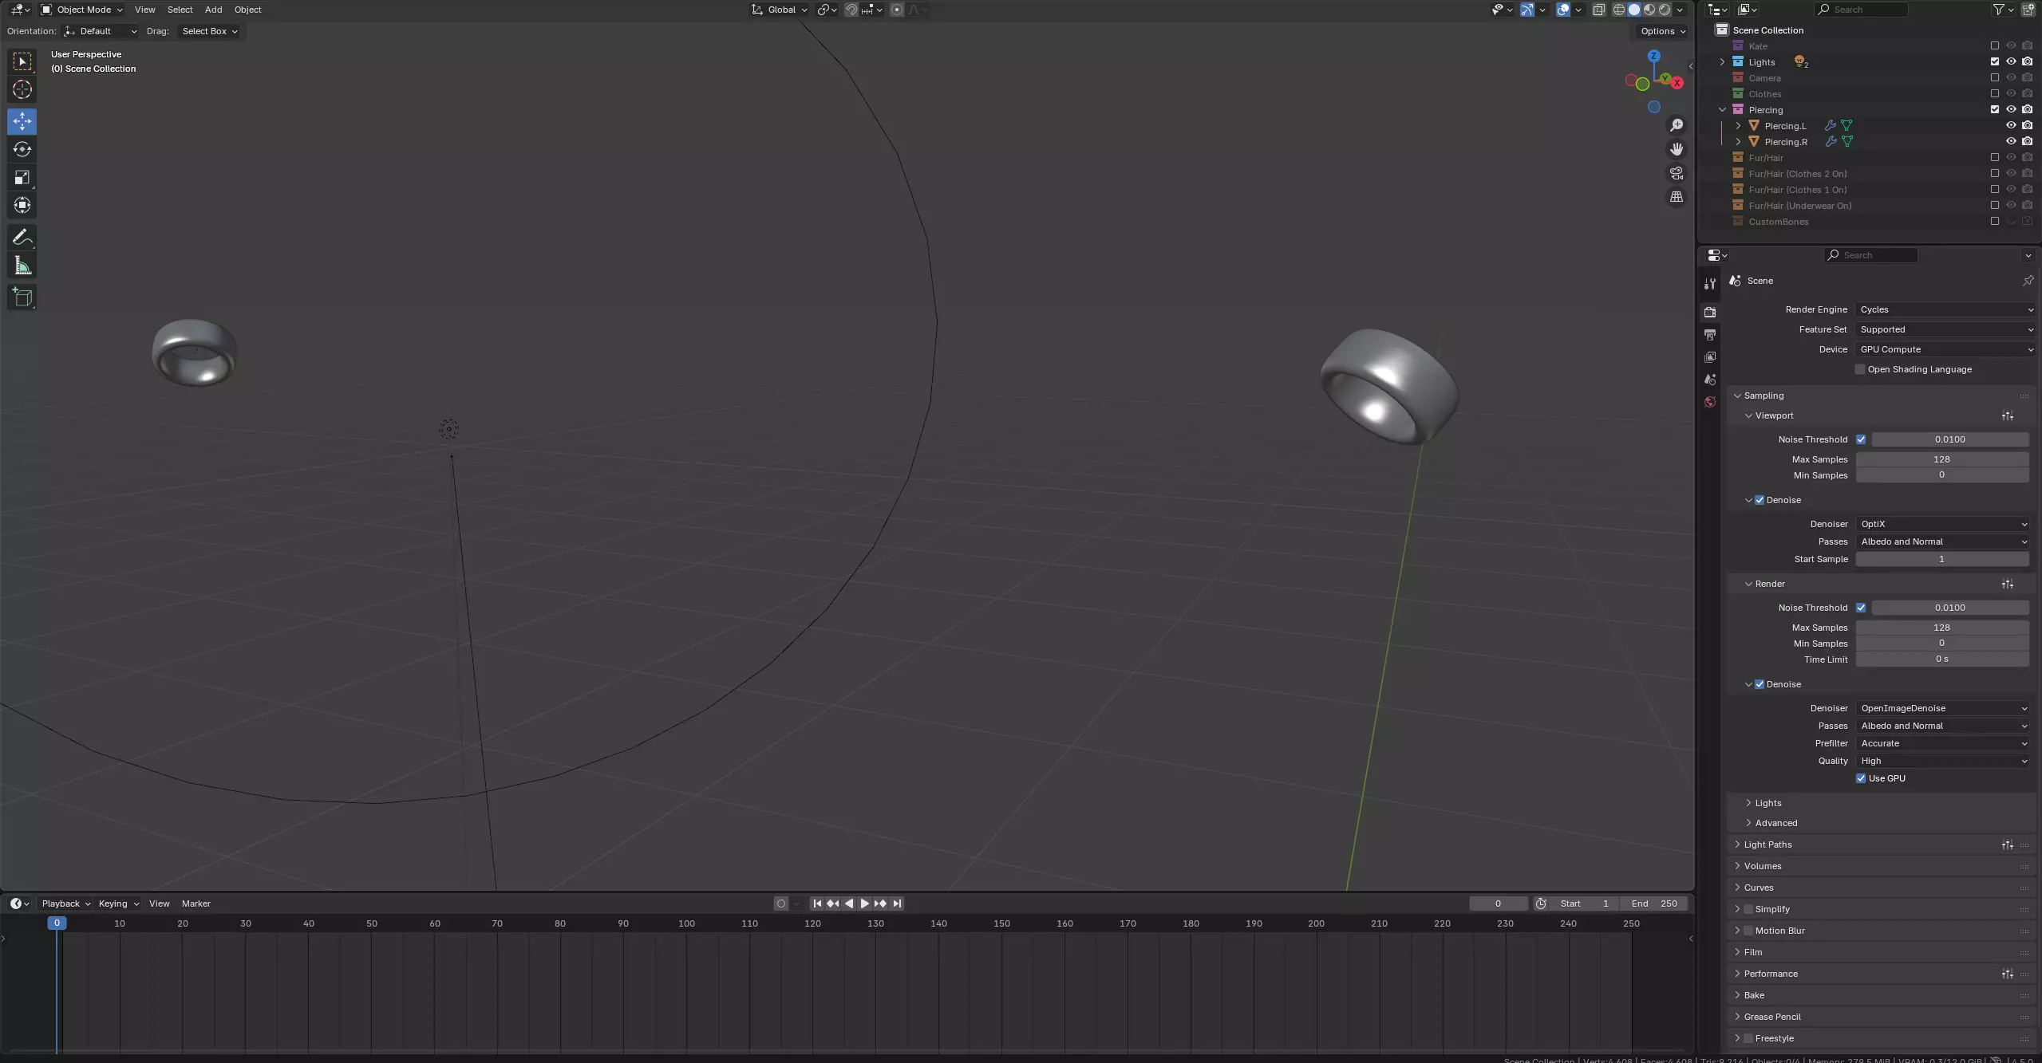Open the Add menu
The width and height of the screenshot is (2042, 1063).
pyautogui.click(x=213, y=10)
